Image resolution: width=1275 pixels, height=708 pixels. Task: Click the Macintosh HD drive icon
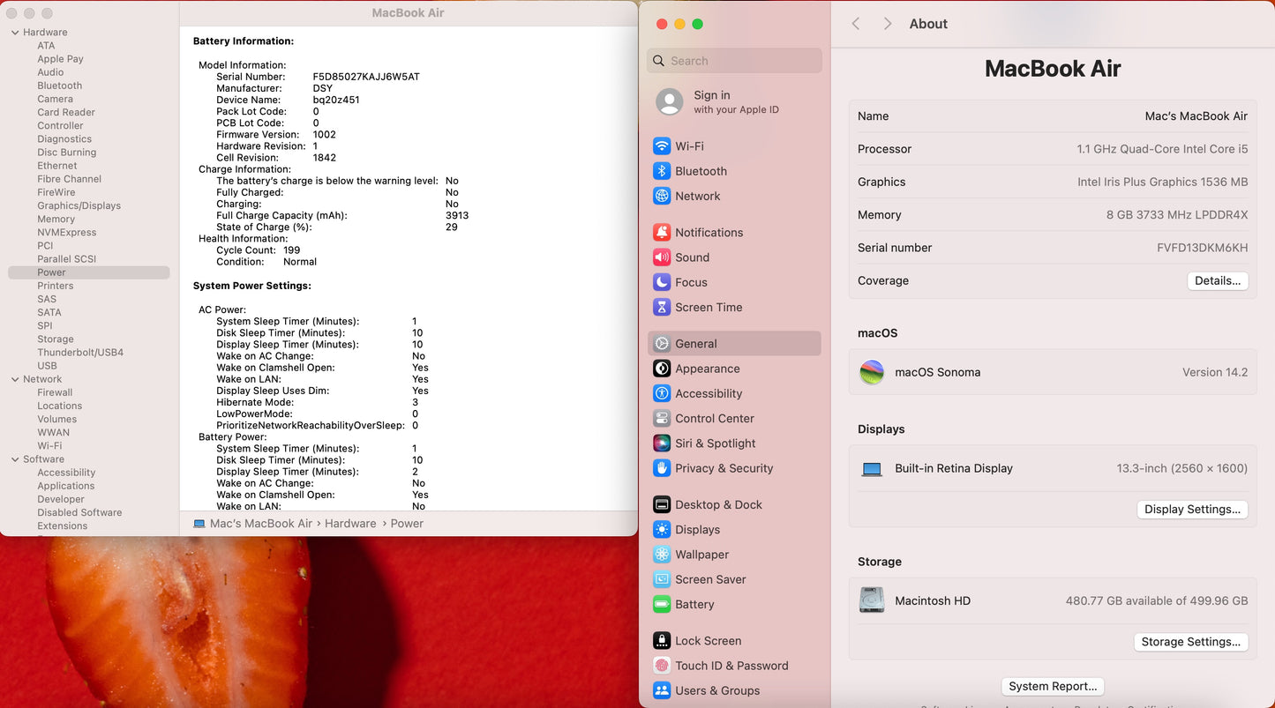click(x=872, y=600)
